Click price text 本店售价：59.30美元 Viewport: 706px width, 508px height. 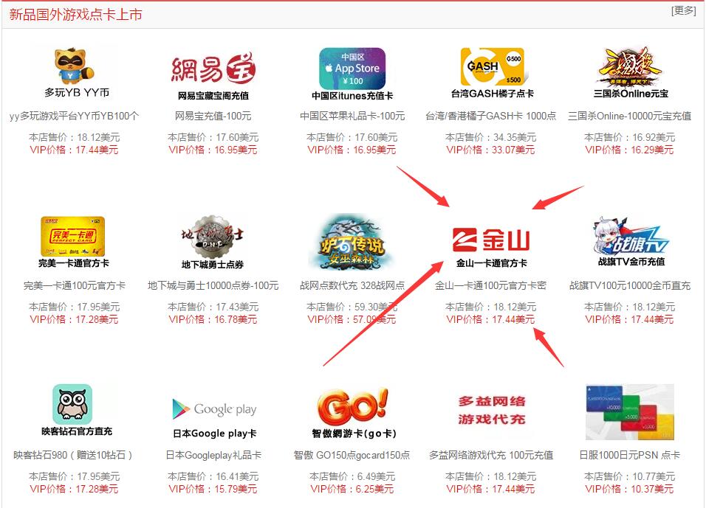(x=352, y=307)
